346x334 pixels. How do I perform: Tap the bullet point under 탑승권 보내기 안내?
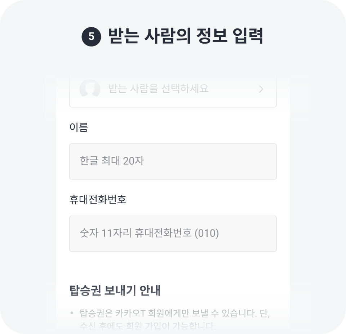pyautogui.click(x=72, y=312)
